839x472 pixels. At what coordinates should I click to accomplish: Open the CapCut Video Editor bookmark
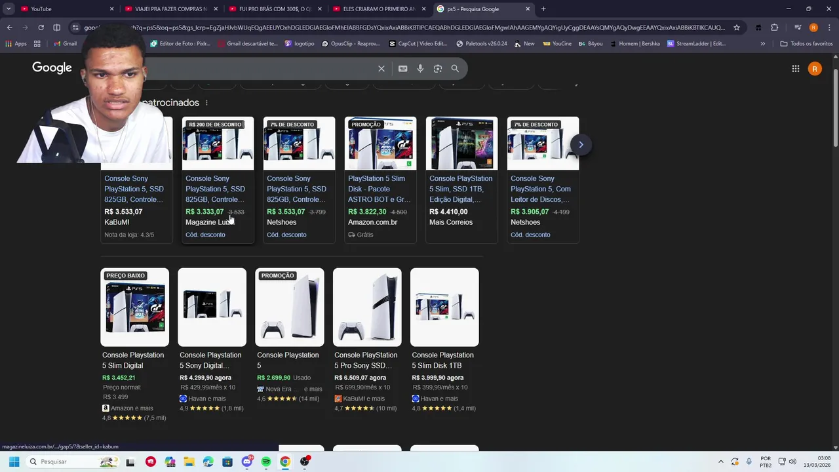(x=418, y=43)
